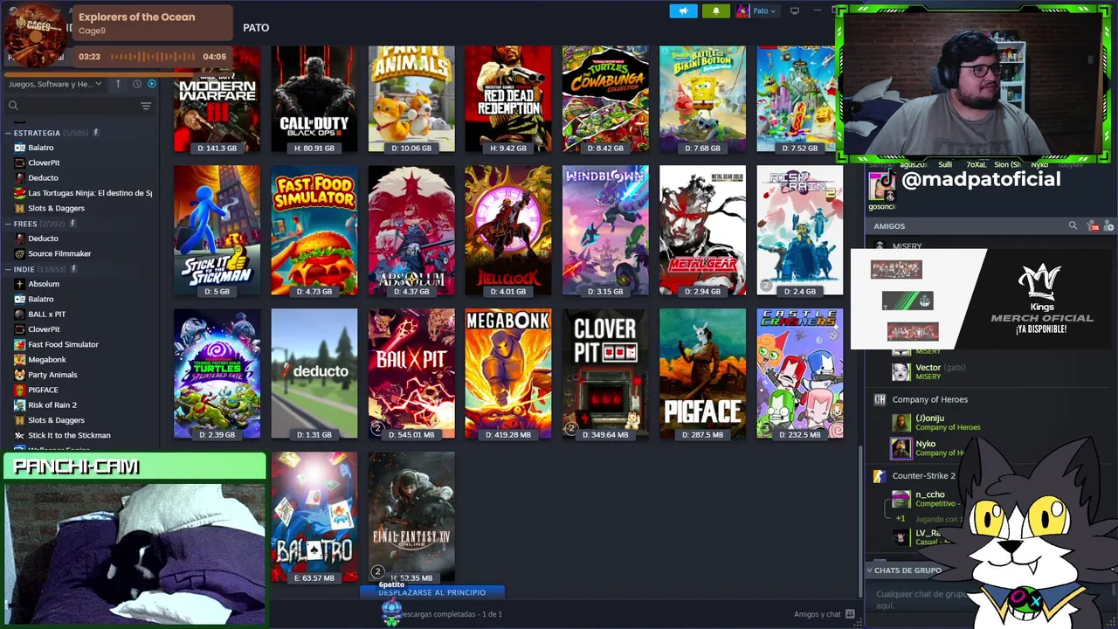Select Balatro under ESTRATEGIA
The width and height of the screenshot is (1118, 629).
coord(41,148)
